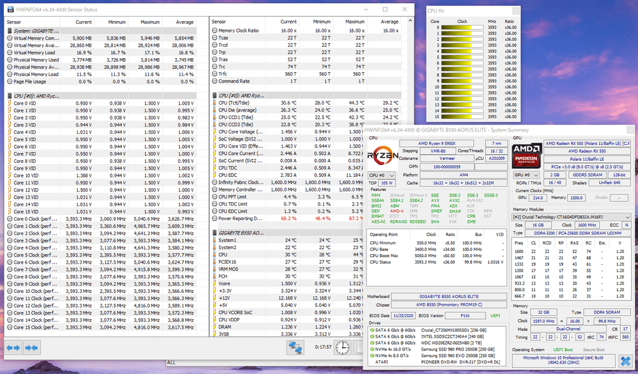Click the lightning icon beside +12V
This screenshot has width=638, height=374.
(214, 298)
